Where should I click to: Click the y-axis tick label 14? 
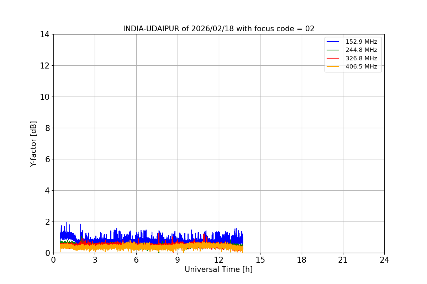pyautogui.click(x=44, y=34)
